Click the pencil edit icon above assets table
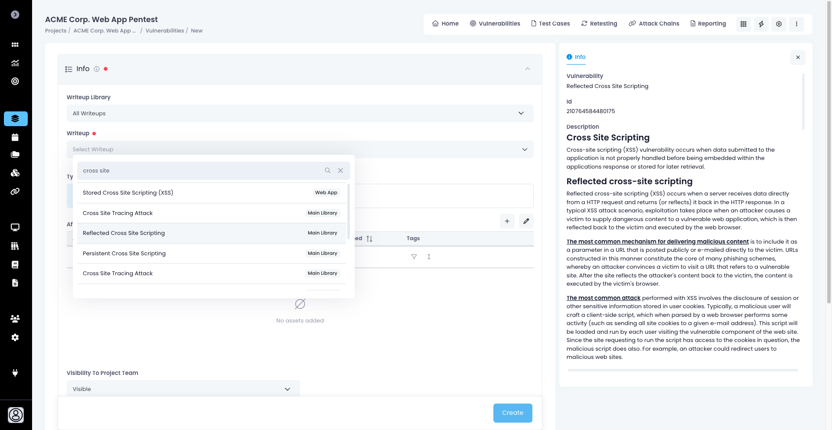 [x=526, y=221]
